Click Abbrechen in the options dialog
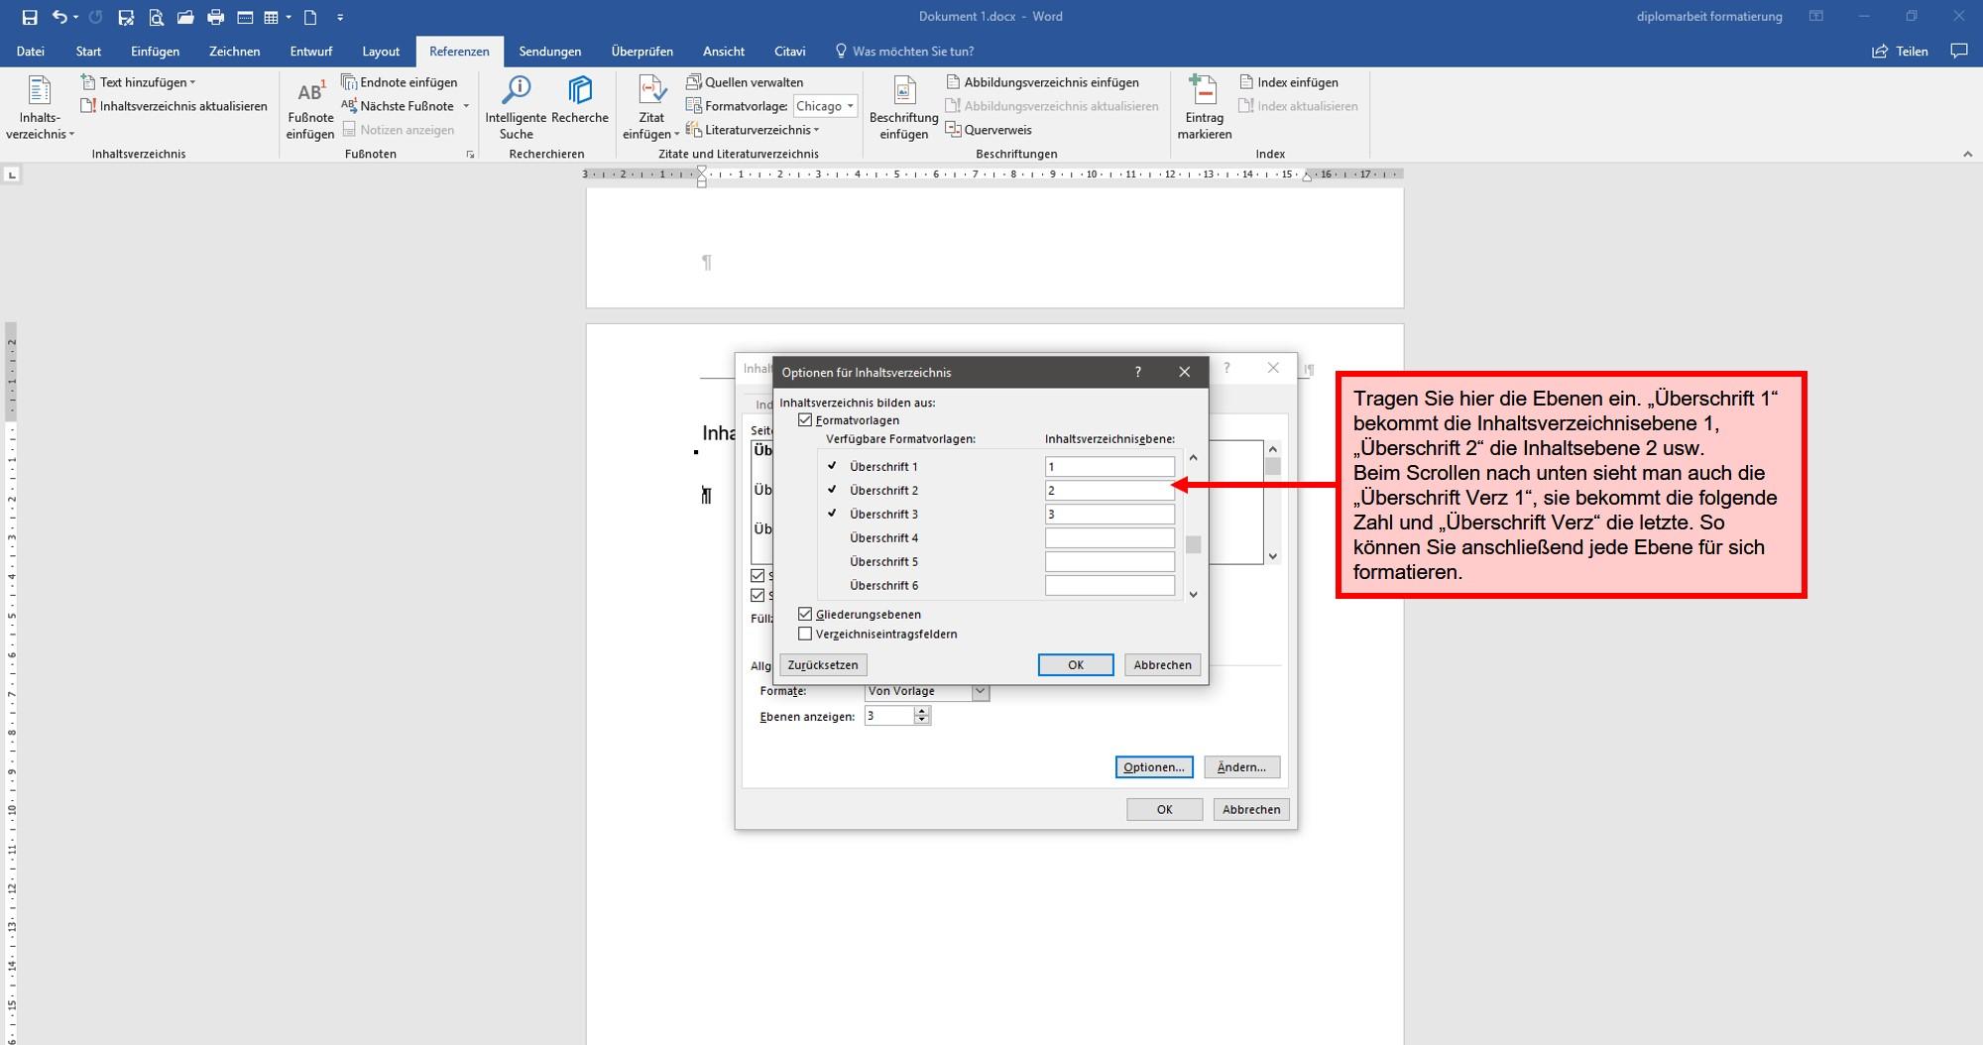This screenshot has width=1983, height=1045. click(x=1162, y=665)
